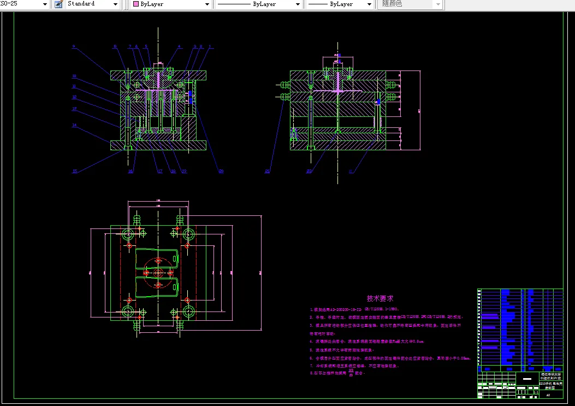Select part number label 20 below front view
The height and width of the screenshot is (406, 575).
(x=221, y=171)
